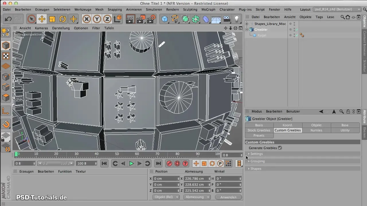Screen dimensions: 367x206
Task: Open the Abmessung dropdown
Action: (x=197, y=197)
